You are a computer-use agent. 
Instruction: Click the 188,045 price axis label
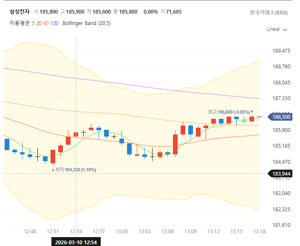tap(281, 83)
